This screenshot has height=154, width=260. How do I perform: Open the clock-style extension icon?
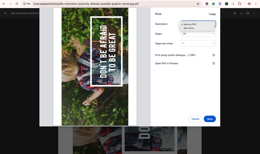[x=233, y=4]
